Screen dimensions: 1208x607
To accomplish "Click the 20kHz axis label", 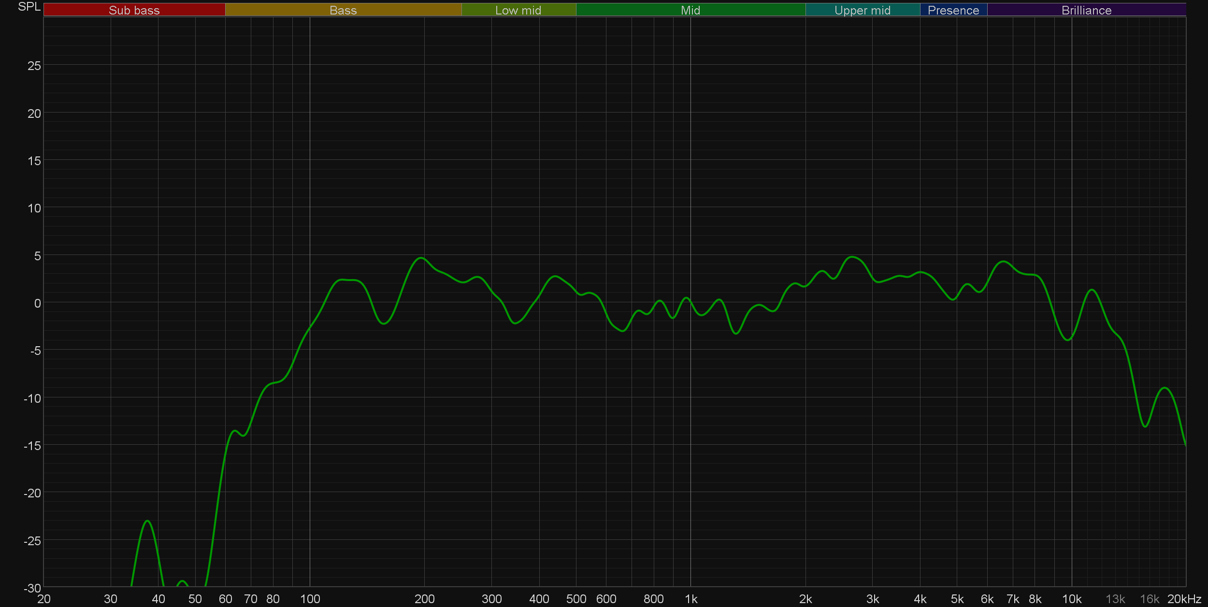I will pos(1184,599).
